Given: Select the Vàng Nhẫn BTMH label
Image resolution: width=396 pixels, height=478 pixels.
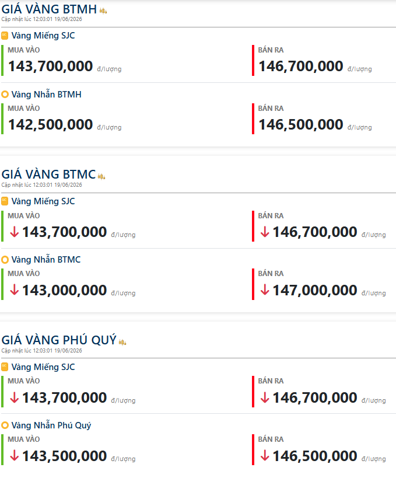Looking at the screenshot, I should coord(46,95).
